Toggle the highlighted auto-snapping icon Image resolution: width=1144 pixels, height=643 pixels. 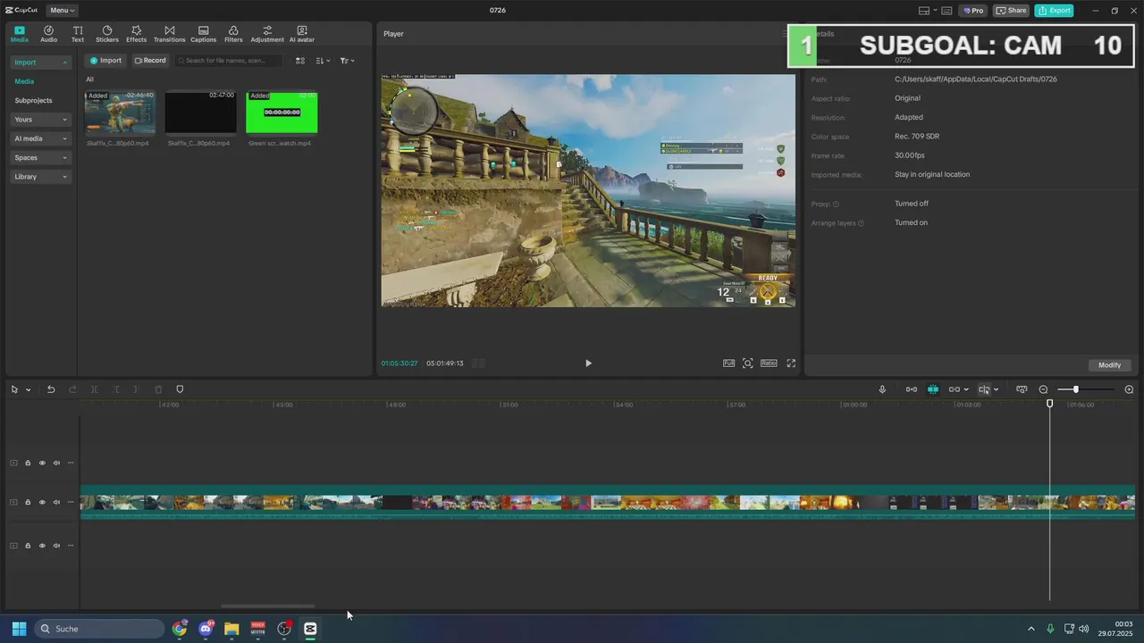pos(932,389)
